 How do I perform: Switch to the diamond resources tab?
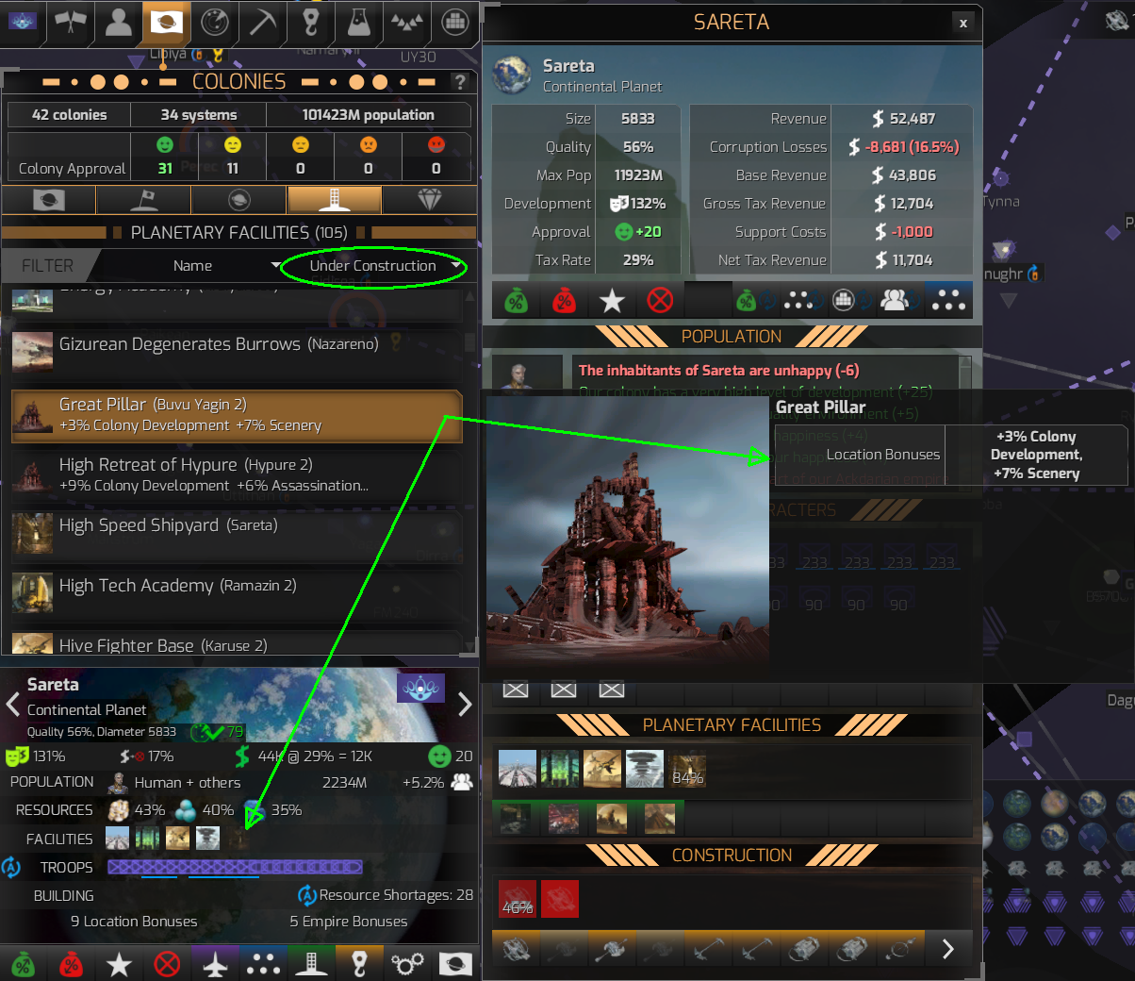point(429,200)
